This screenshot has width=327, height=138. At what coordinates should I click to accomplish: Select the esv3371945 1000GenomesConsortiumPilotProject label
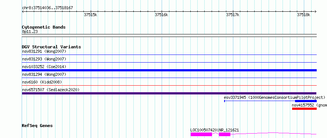(274, 97)
